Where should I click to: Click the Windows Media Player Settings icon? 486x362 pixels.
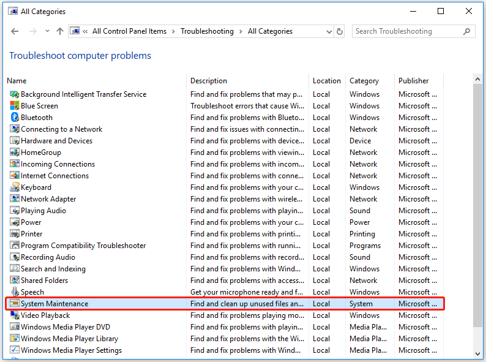pos(15,350)
